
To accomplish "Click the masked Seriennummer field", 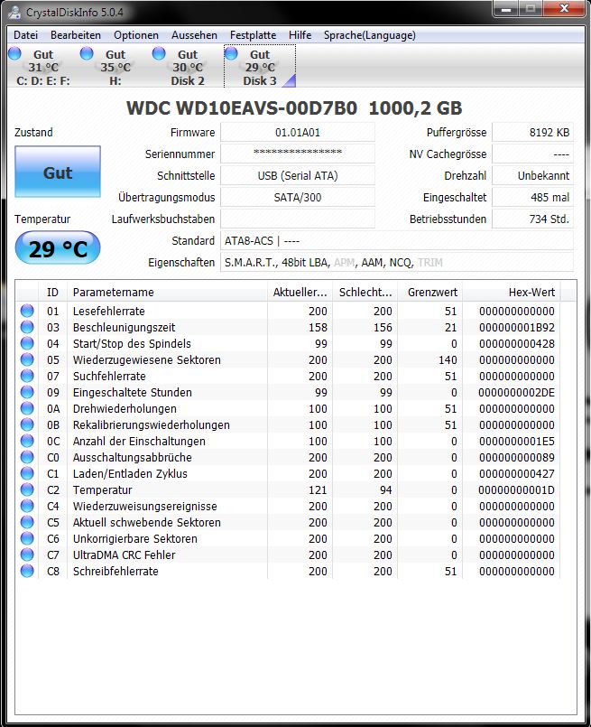I will tap(298, 154).
